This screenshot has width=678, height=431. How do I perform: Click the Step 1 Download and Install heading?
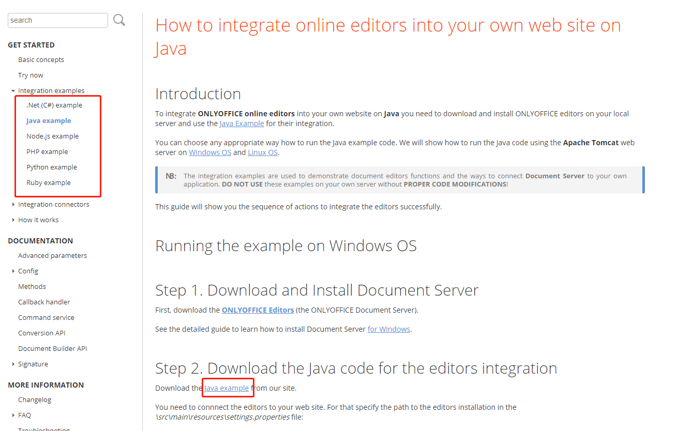(x=317, y=290)
